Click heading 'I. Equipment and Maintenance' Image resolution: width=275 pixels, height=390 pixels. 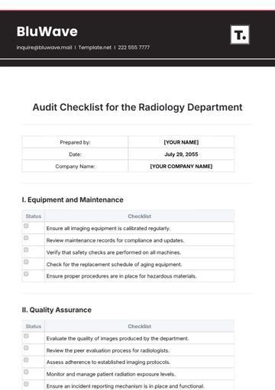tap(73, 200)
